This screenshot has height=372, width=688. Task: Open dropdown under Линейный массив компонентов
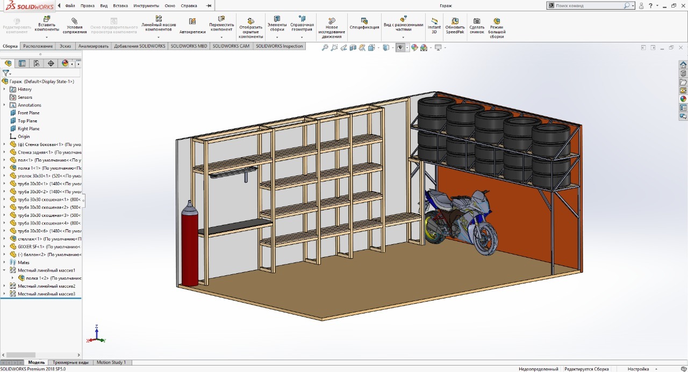[159, 37]
